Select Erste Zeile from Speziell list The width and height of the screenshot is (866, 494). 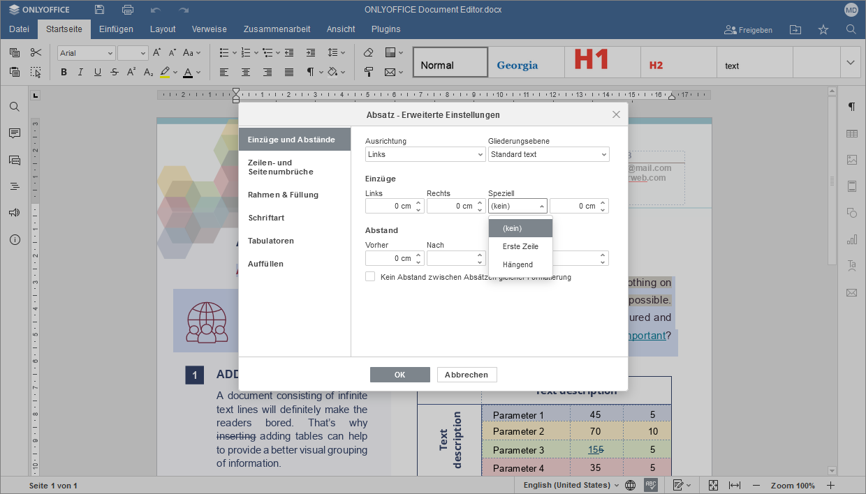pyautogui.click(x=520, y=246)
